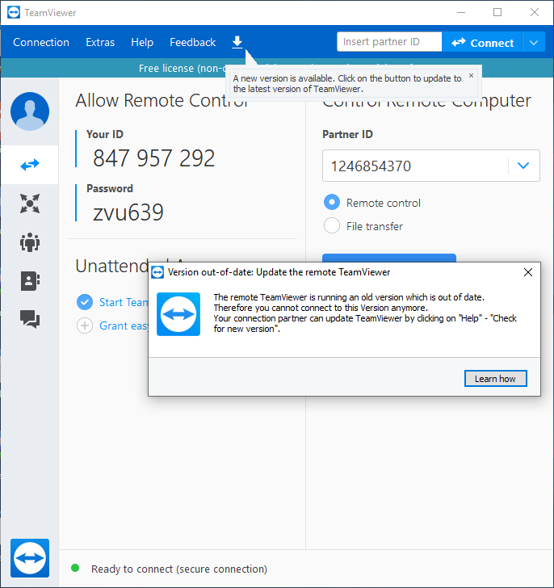Select the Remote Control sidebar arrows icon

(30, 165)
